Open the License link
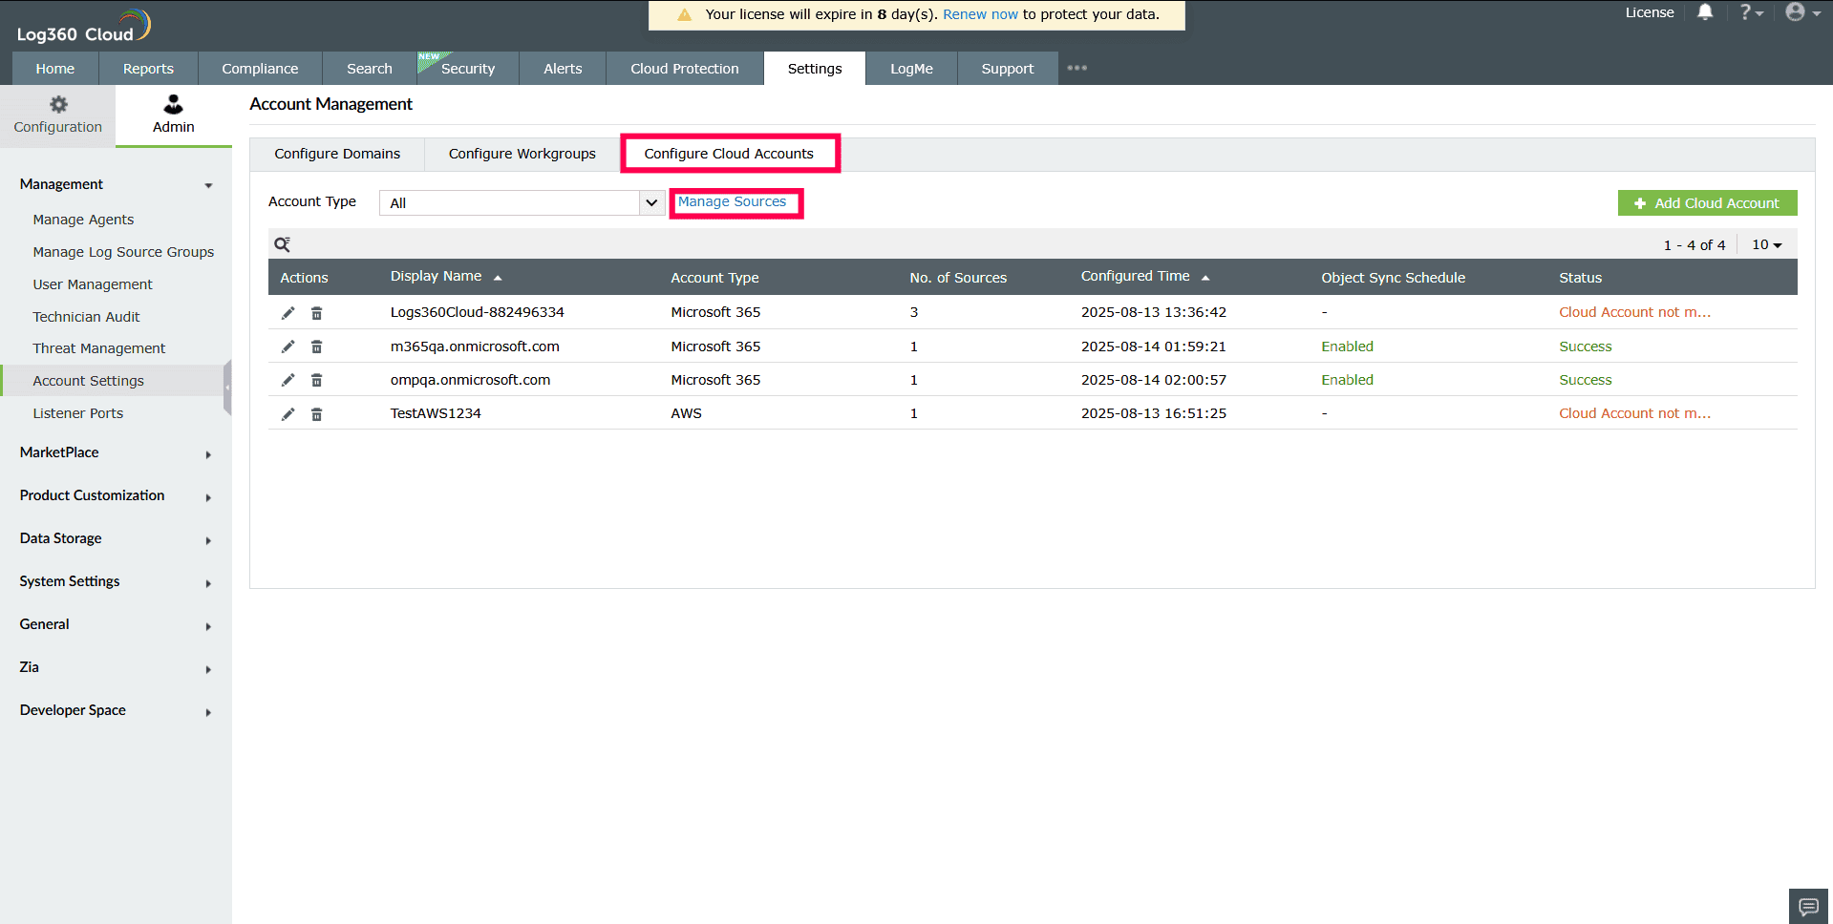The image size is (1833, 924). 1650,12
